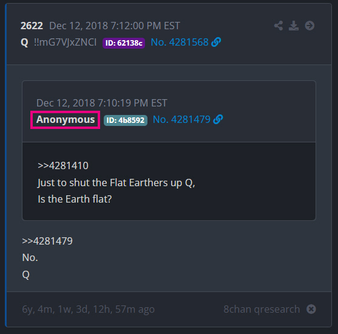The height and width of the screenshot is (334, 338).
Task: Click the post number 2622
Action: [x=32, y=26]
